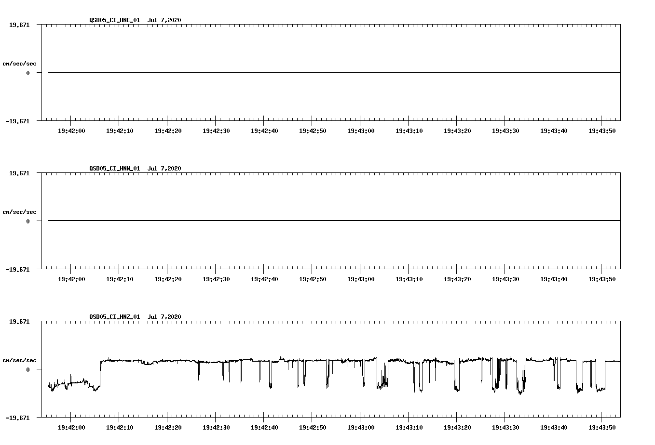This screenshot has height=445, width=655.
Task: Click the -19.671 lower limit on HNZ plot
Action: point(17,418)
